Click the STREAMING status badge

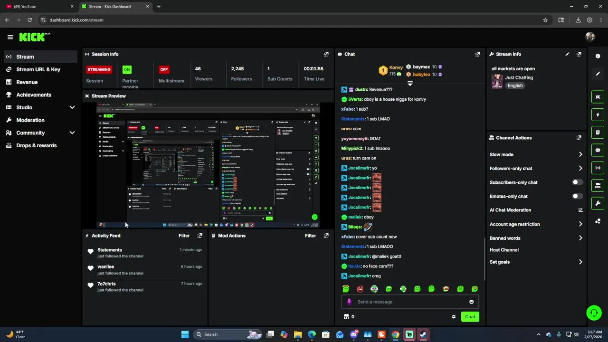click(99, 69)
